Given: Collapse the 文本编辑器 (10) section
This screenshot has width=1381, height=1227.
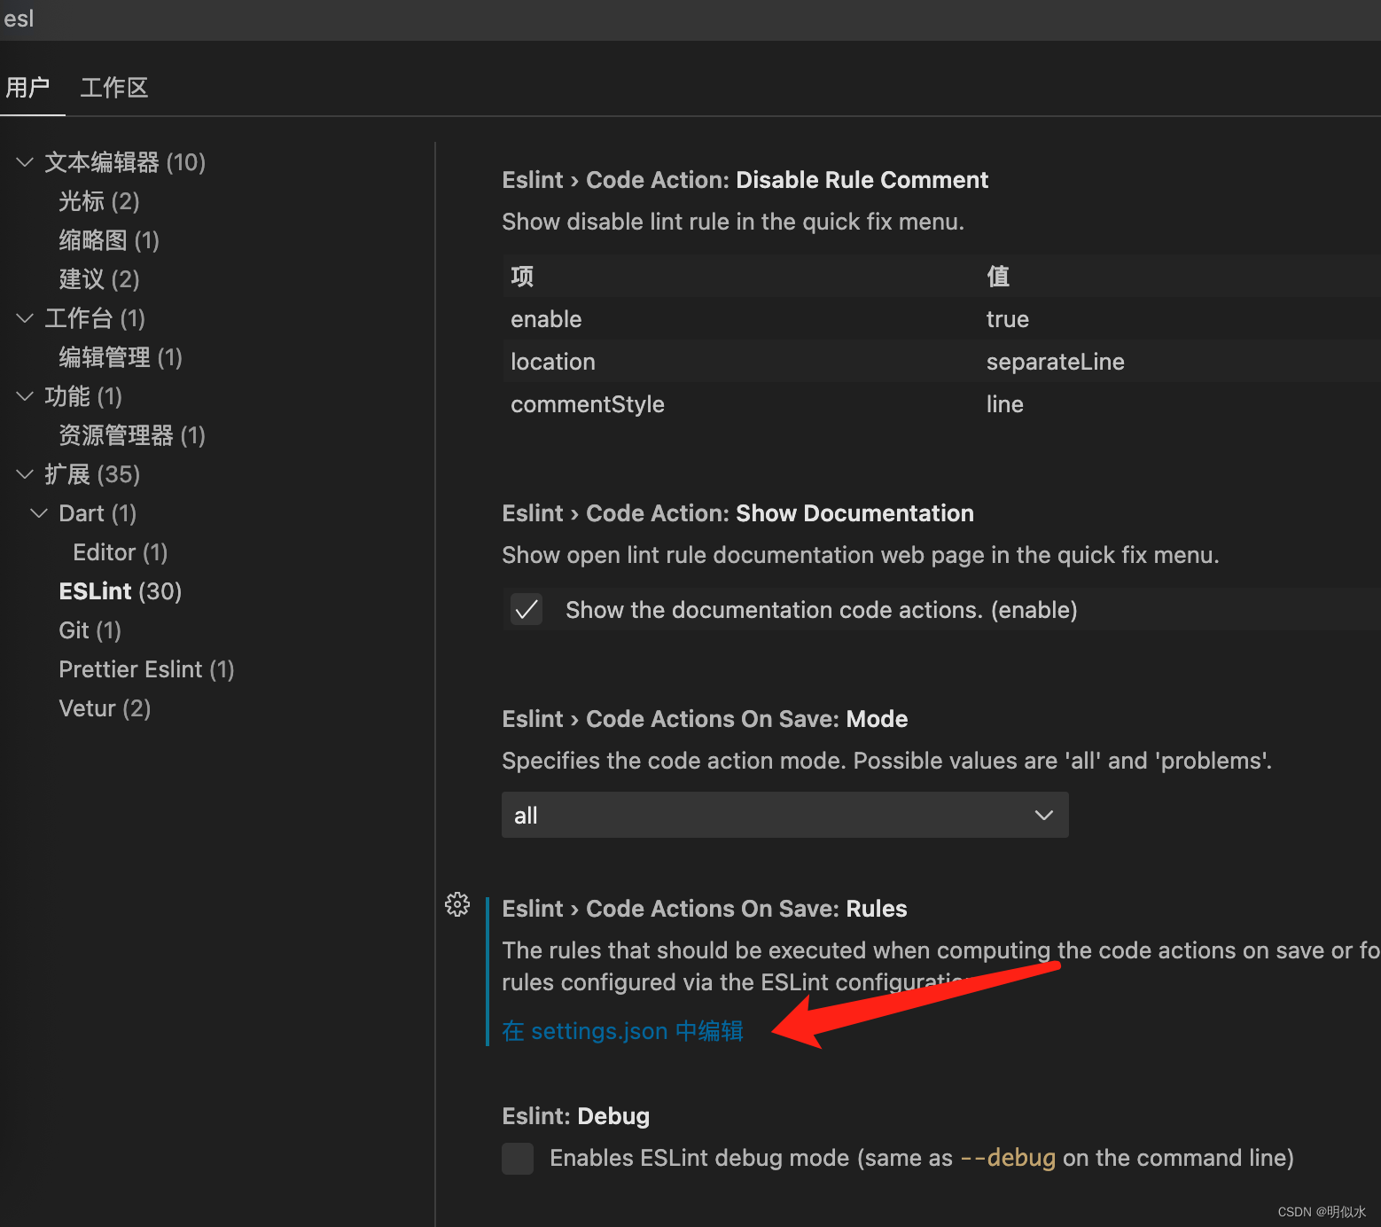Looking at the screenshot, I should pyautogui.click(x=25, y=162).
